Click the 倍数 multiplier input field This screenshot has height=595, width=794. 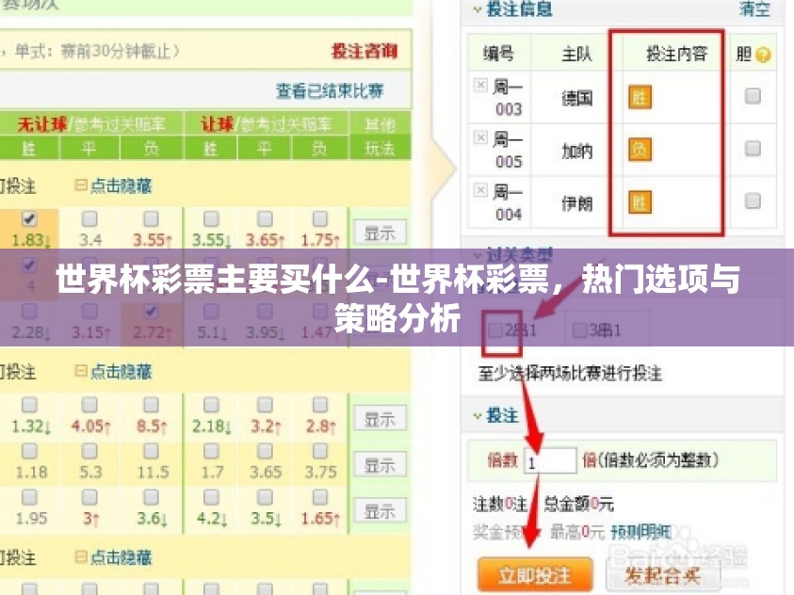550,461
